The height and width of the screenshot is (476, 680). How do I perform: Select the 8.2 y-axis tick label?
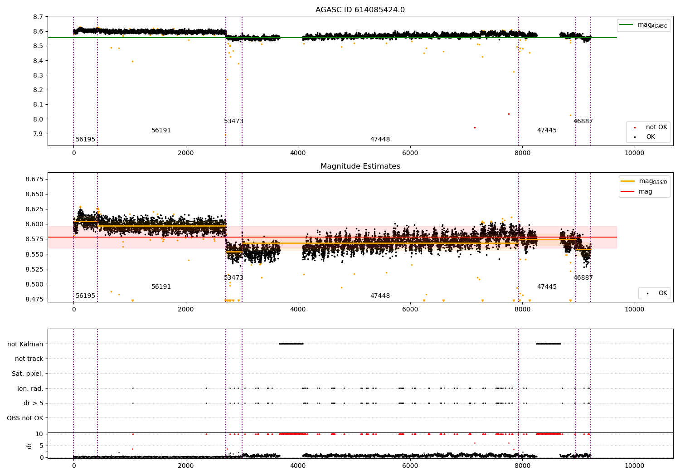click(38, 90)
